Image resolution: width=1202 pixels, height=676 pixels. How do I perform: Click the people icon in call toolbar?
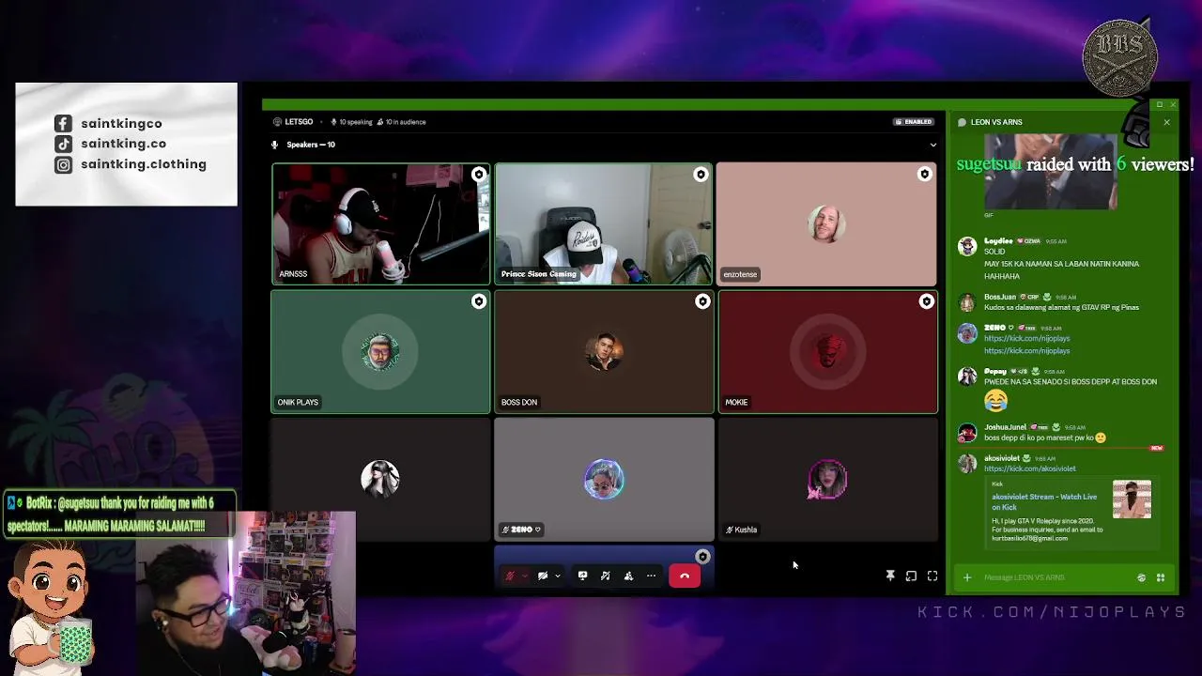tap(628, 576)
